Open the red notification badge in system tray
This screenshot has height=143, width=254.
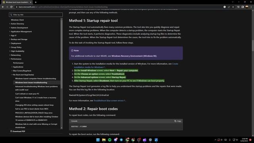click(x=250, y=140)
